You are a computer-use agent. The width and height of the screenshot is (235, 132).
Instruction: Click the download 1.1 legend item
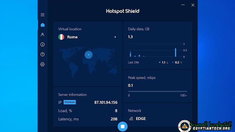coord(164,63)
